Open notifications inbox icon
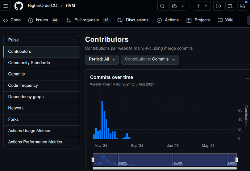The image size is (250, 171). (x=242, y=6)
